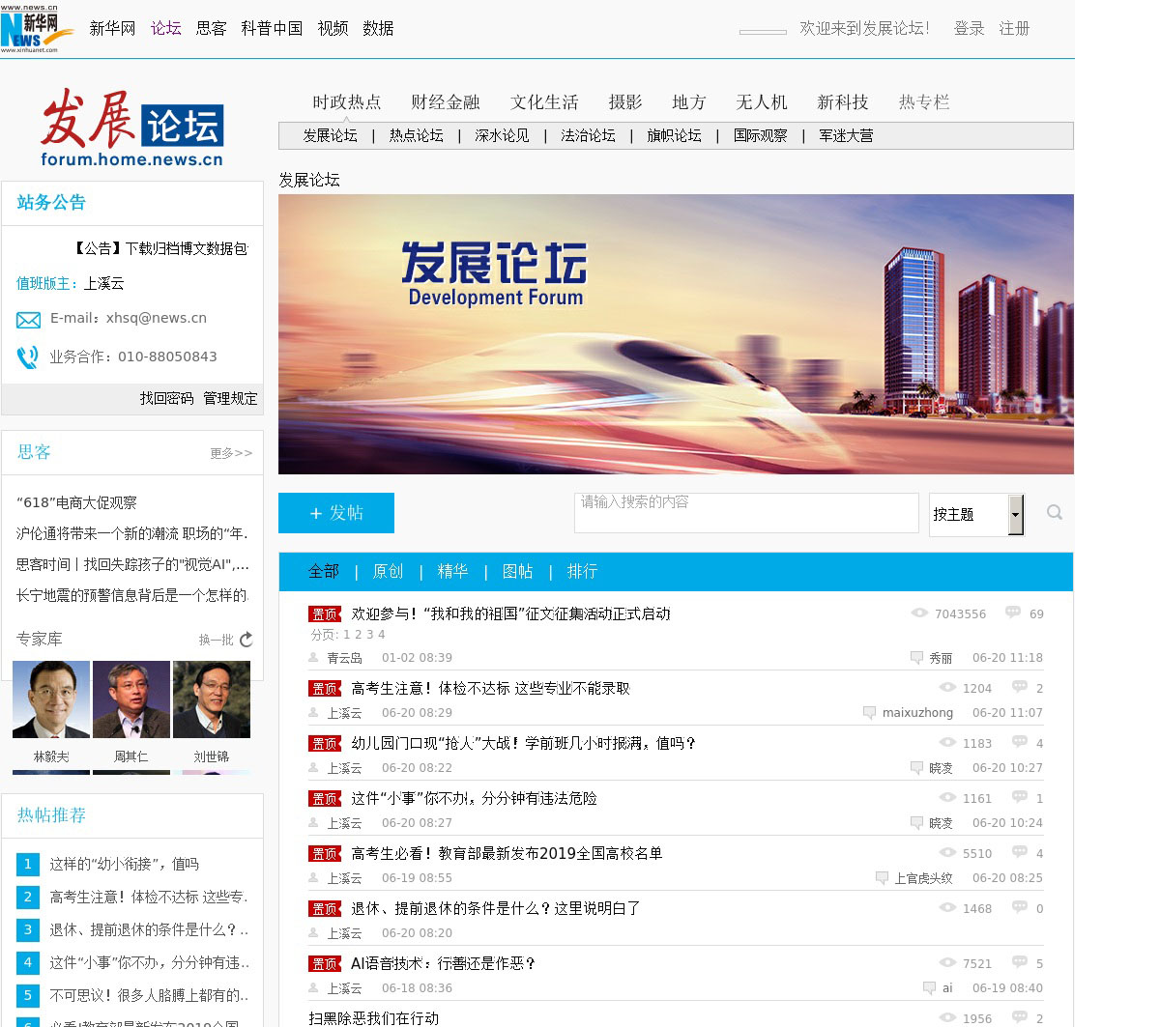Click the Xinhuanet News logo

pyautogui.click(x=30, y=28)
